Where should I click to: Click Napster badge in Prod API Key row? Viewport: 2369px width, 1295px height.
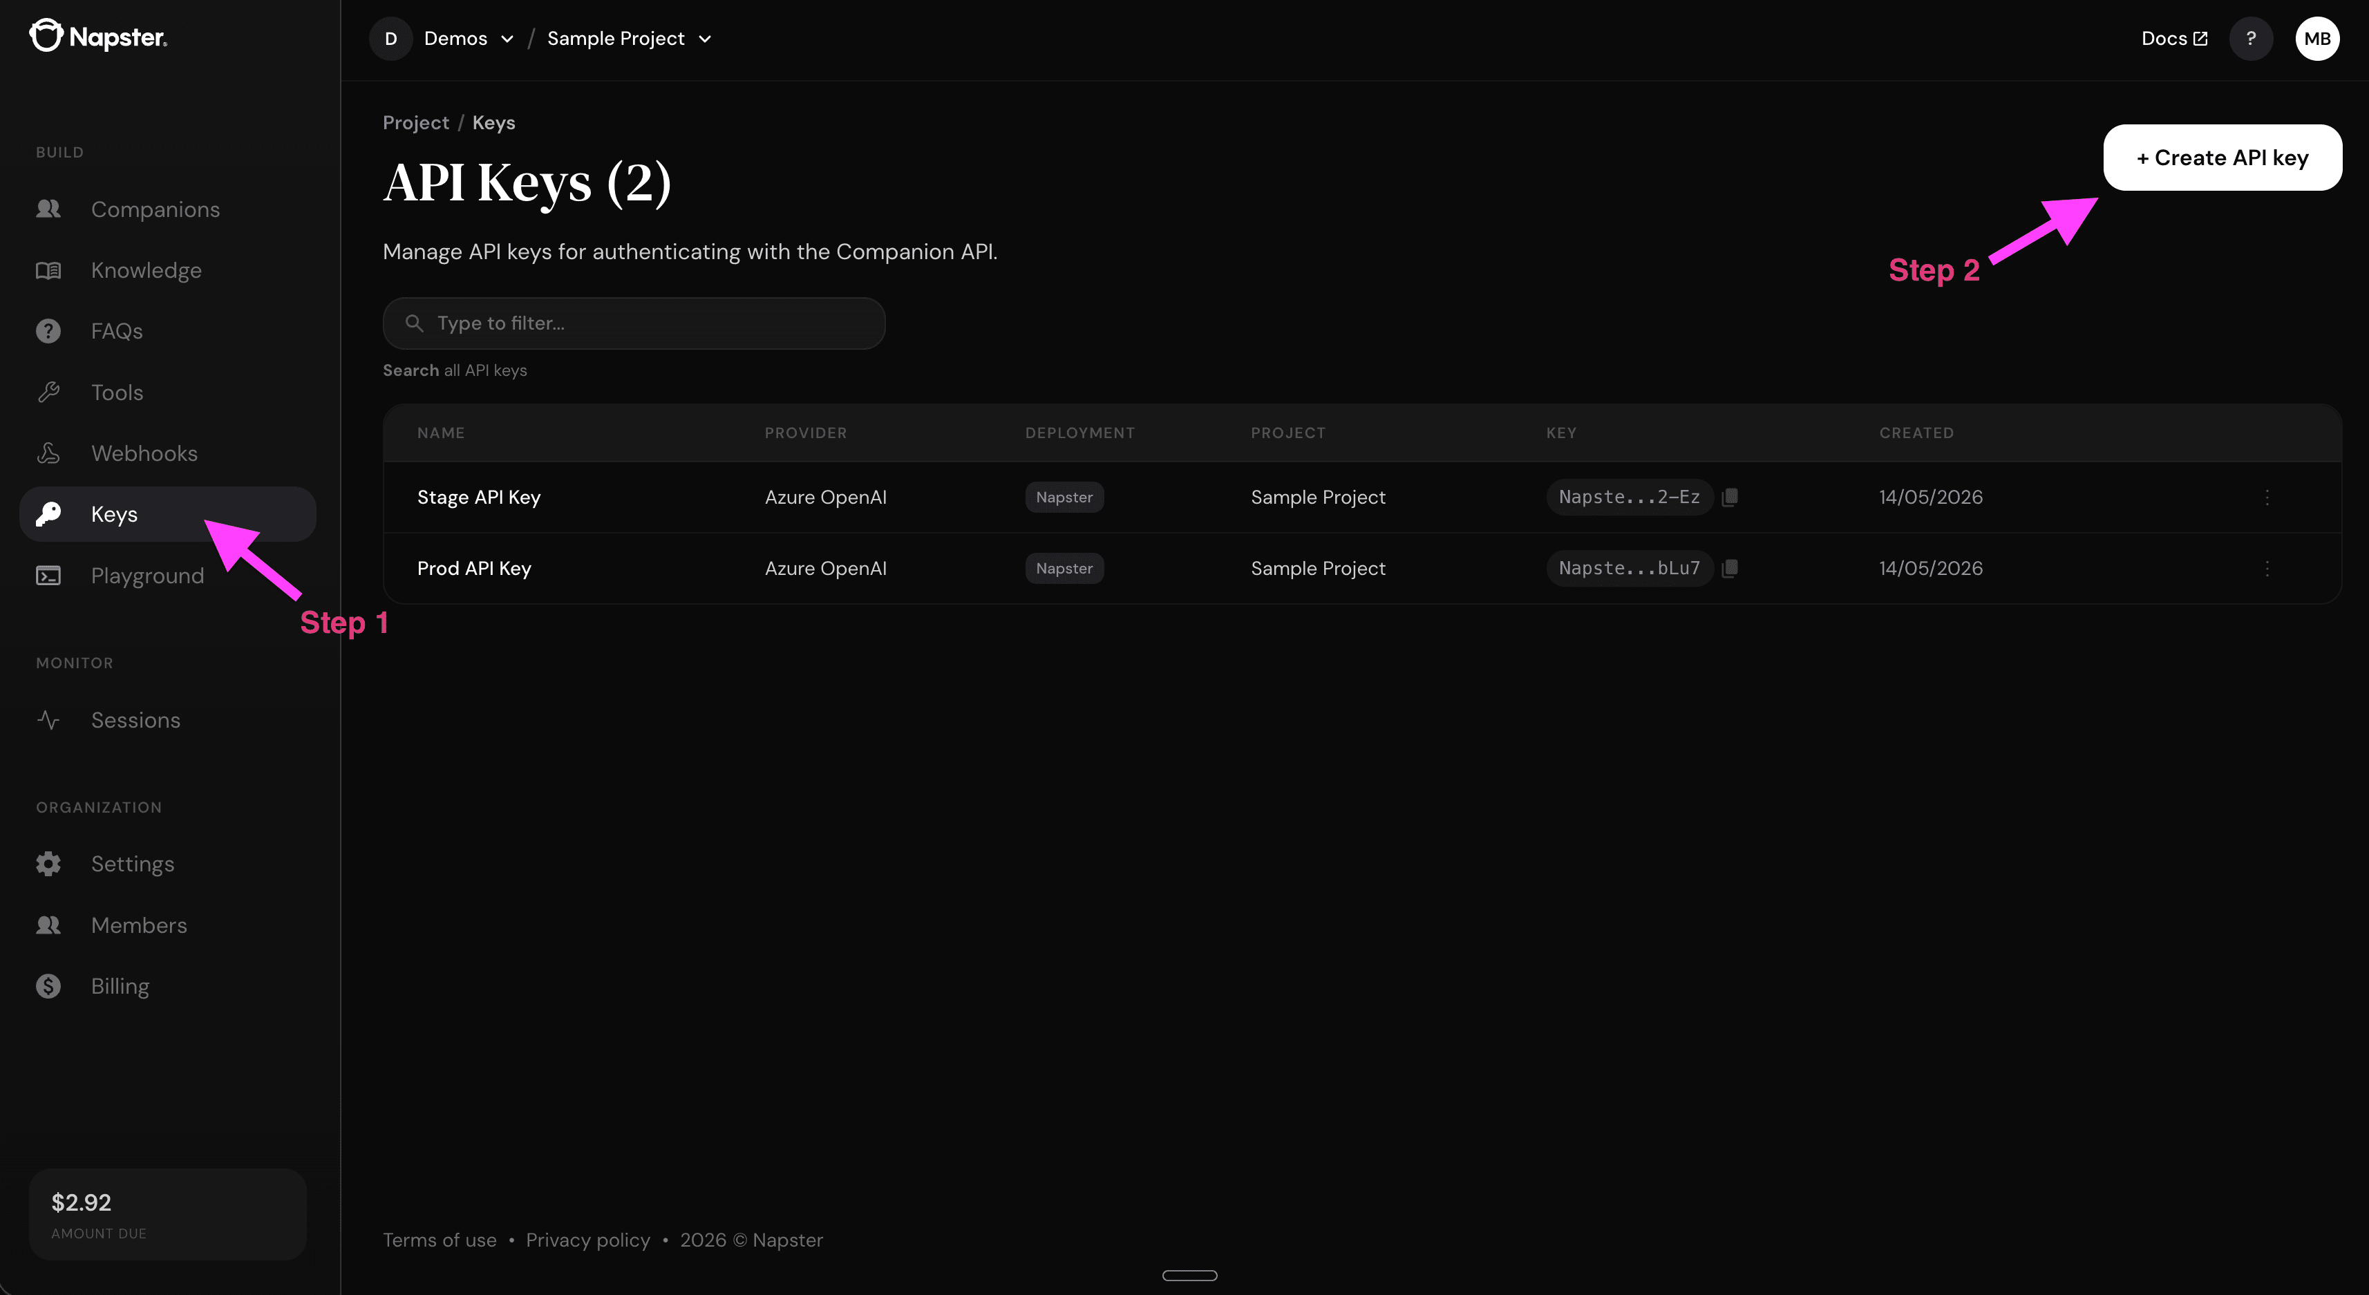[x=1064, y=569]
